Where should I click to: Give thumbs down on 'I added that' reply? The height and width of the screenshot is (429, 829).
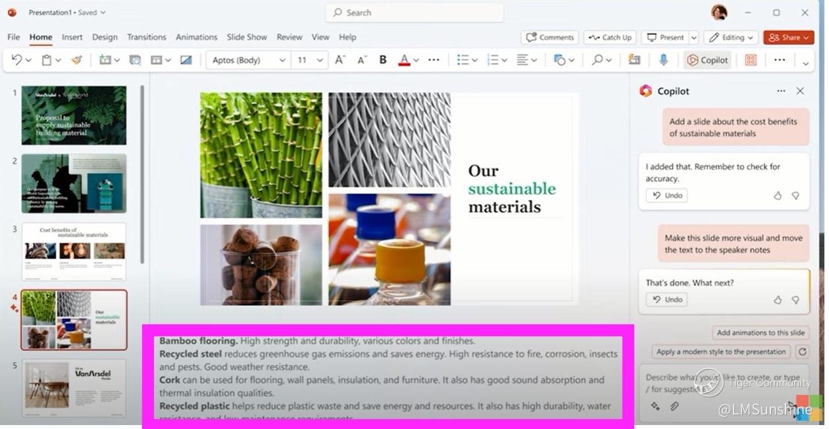pyautogui.click(x=795, y=195)
